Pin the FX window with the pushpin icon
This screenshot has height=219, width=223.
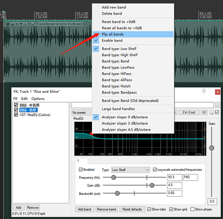click(x=204, y=92)
